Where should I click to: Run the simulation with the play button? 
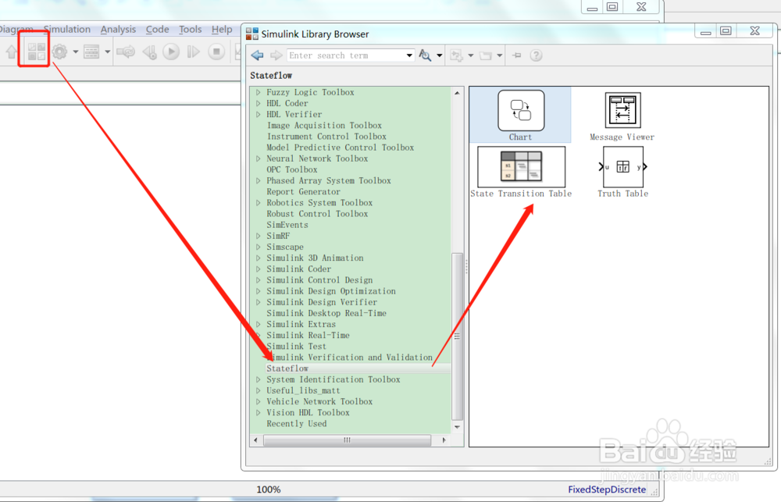171,52
